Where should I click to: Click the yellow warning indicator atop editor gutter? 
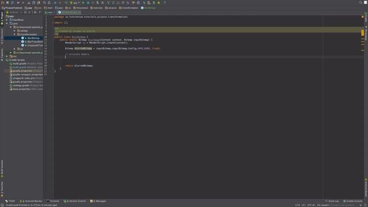tap(362, 17)
